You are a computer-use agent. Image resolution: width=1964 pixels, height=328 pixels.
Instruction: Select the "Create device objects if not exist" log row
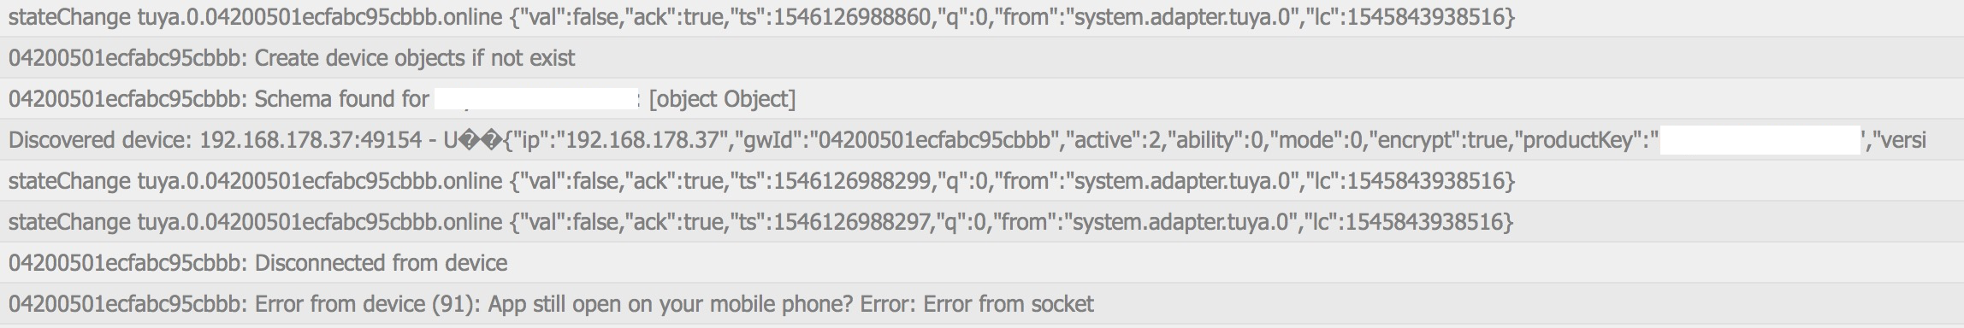point(982,58)
